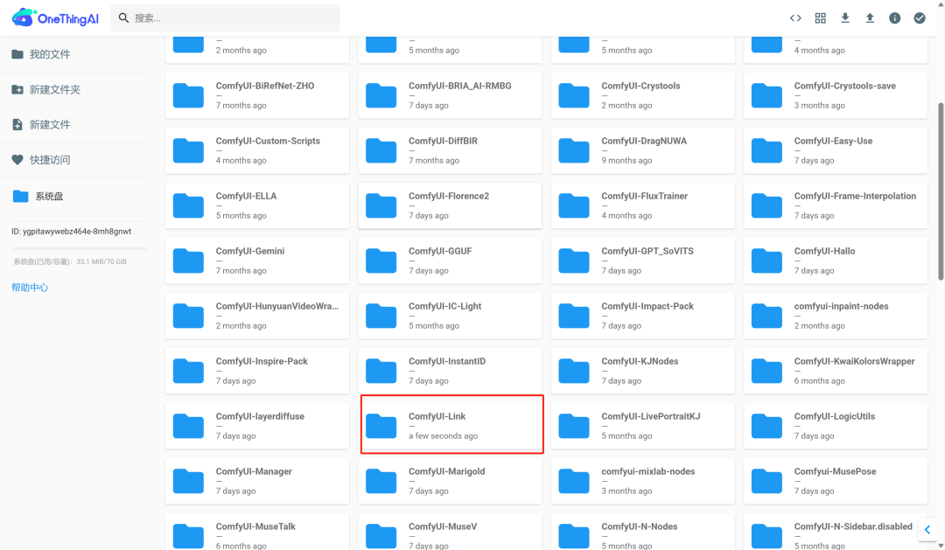Open the ComfyUI-Custom-Scripts folder icon
The image size is (945, 550).
coord(188,150)
